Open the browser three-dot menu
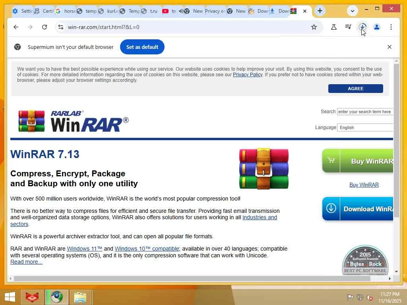Screen dimensions: 407x305 point(391,27)
